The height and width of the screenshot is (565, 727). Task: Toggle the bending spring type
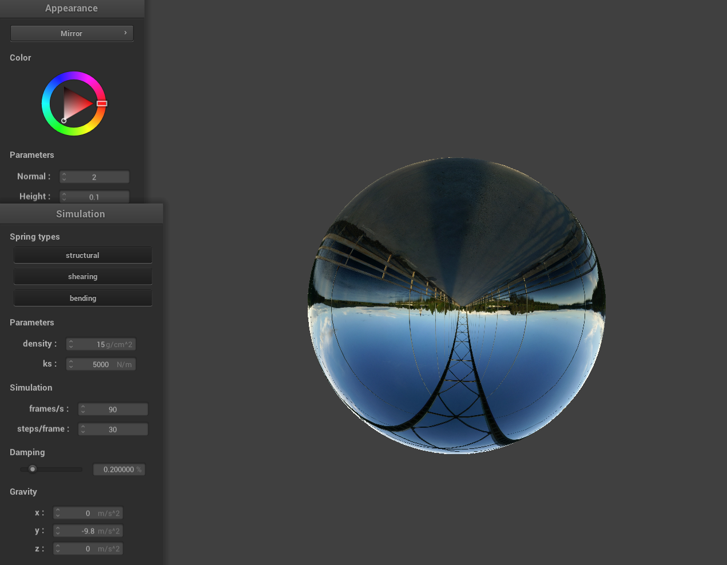tap(82, 298)
